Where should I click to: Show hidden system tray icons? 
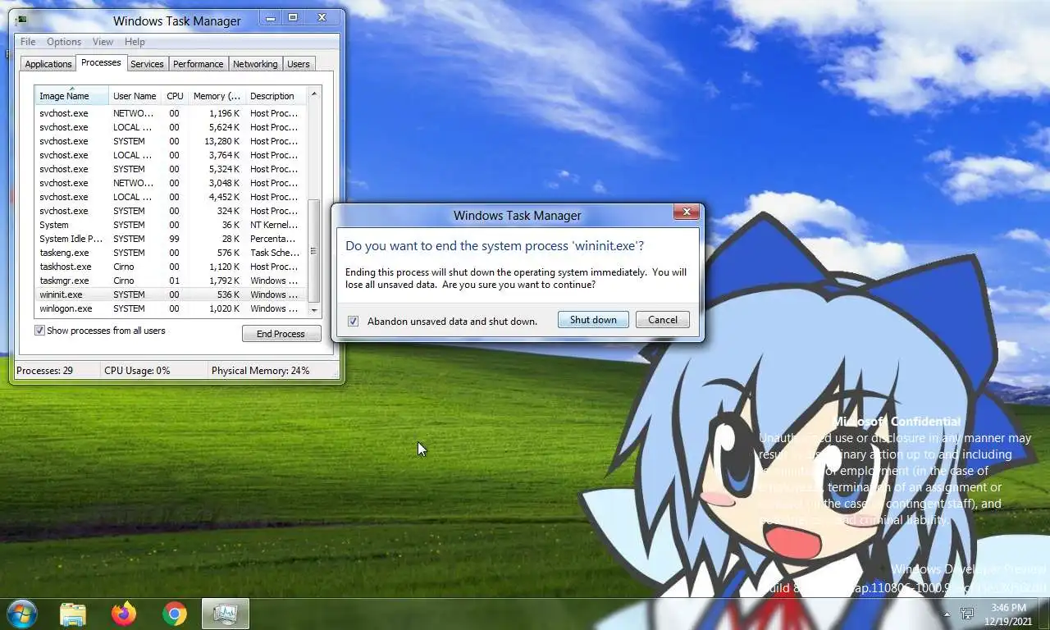pos(947,614)
